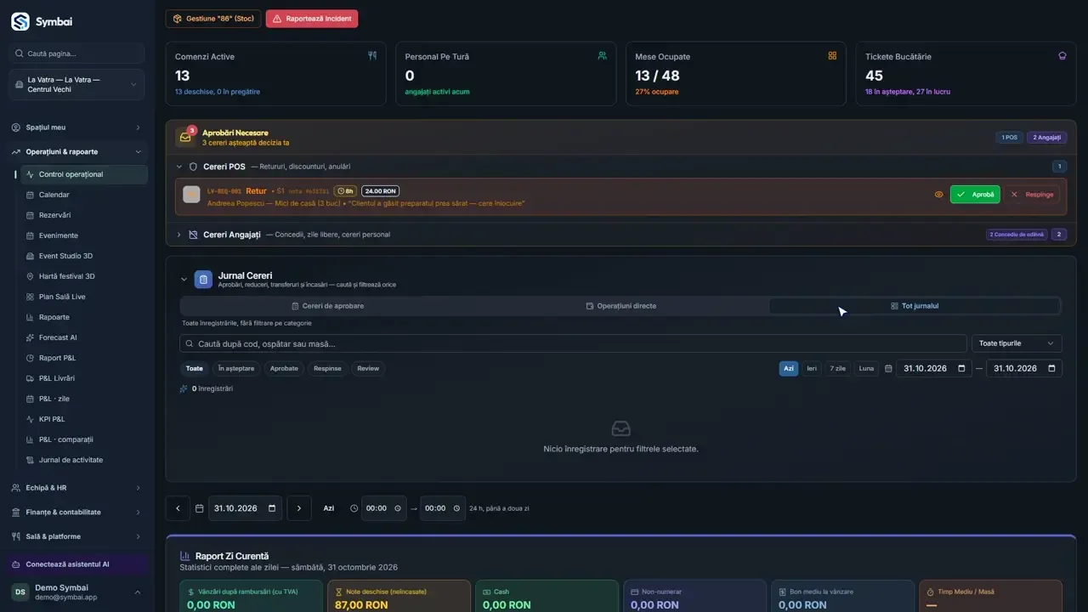Click the Tickete Bucătărie chef hat icon
Screen dimensions: 1088x612
(1062, 56)
